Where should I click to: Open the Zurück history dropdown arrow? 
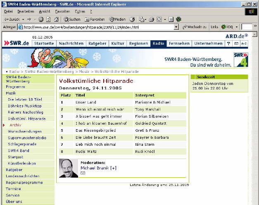[23, 19]
